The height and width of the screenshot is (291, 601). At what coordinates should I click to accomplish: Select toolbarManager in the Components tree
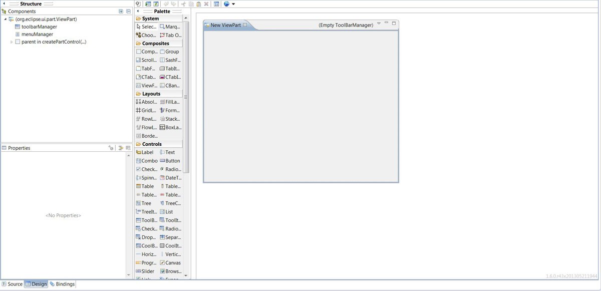pyautogui.click(x=39, y=27)
